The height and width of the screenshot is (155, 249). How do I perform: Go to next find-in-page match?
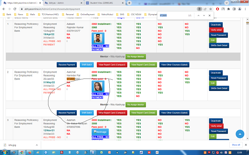pos(204,15)
